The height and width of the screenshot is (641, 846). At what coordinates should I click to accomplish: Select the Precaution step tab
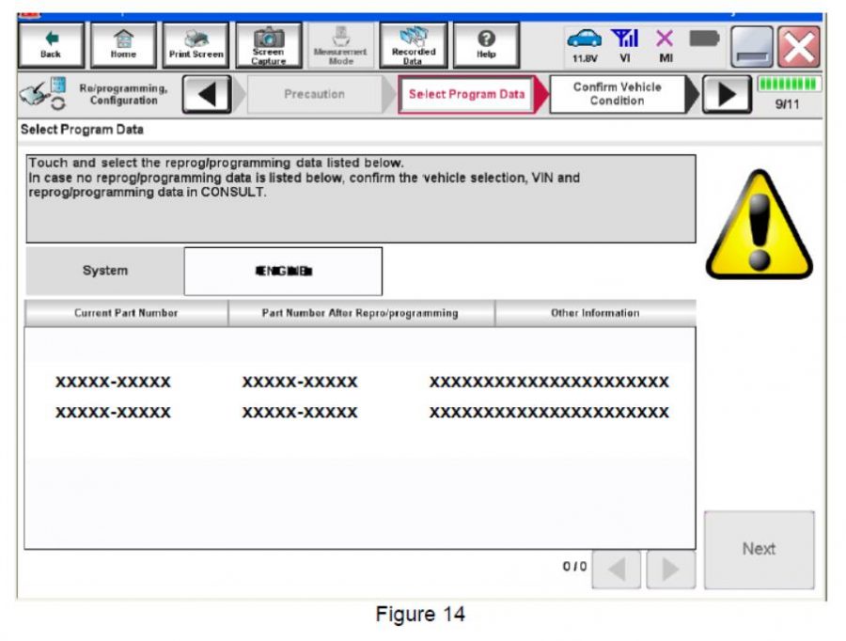315,92
